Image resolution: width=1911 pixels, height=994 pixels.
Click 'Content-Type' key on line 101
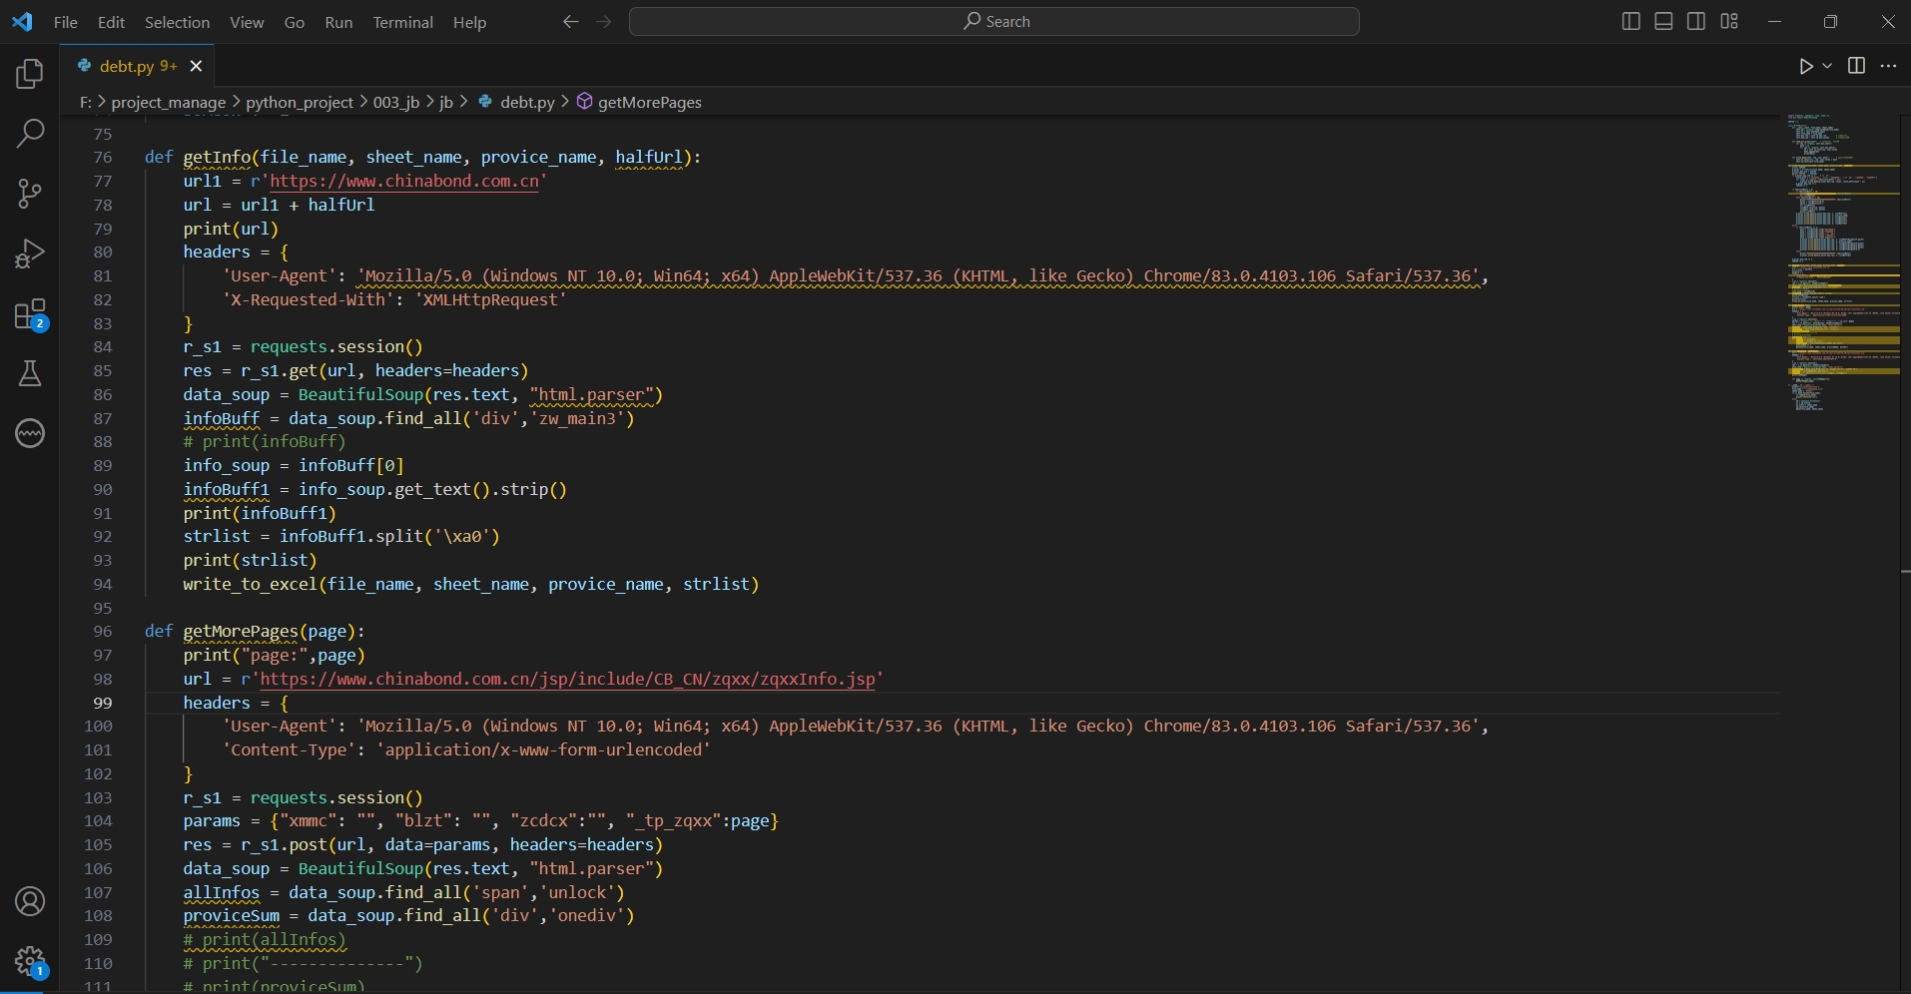coord(290,749)
